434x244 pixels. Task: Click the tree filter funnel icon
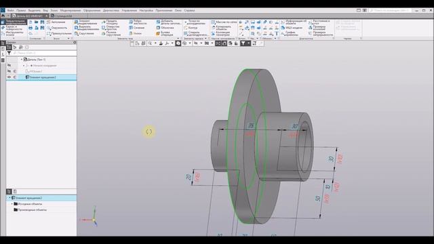9,53
